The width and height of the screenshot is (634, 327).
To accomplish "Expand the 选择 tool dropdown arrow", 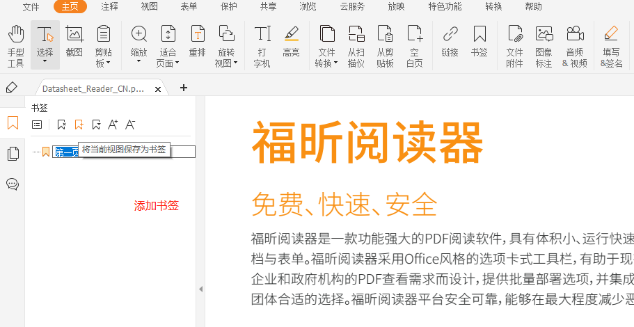I will pos(45,62).
